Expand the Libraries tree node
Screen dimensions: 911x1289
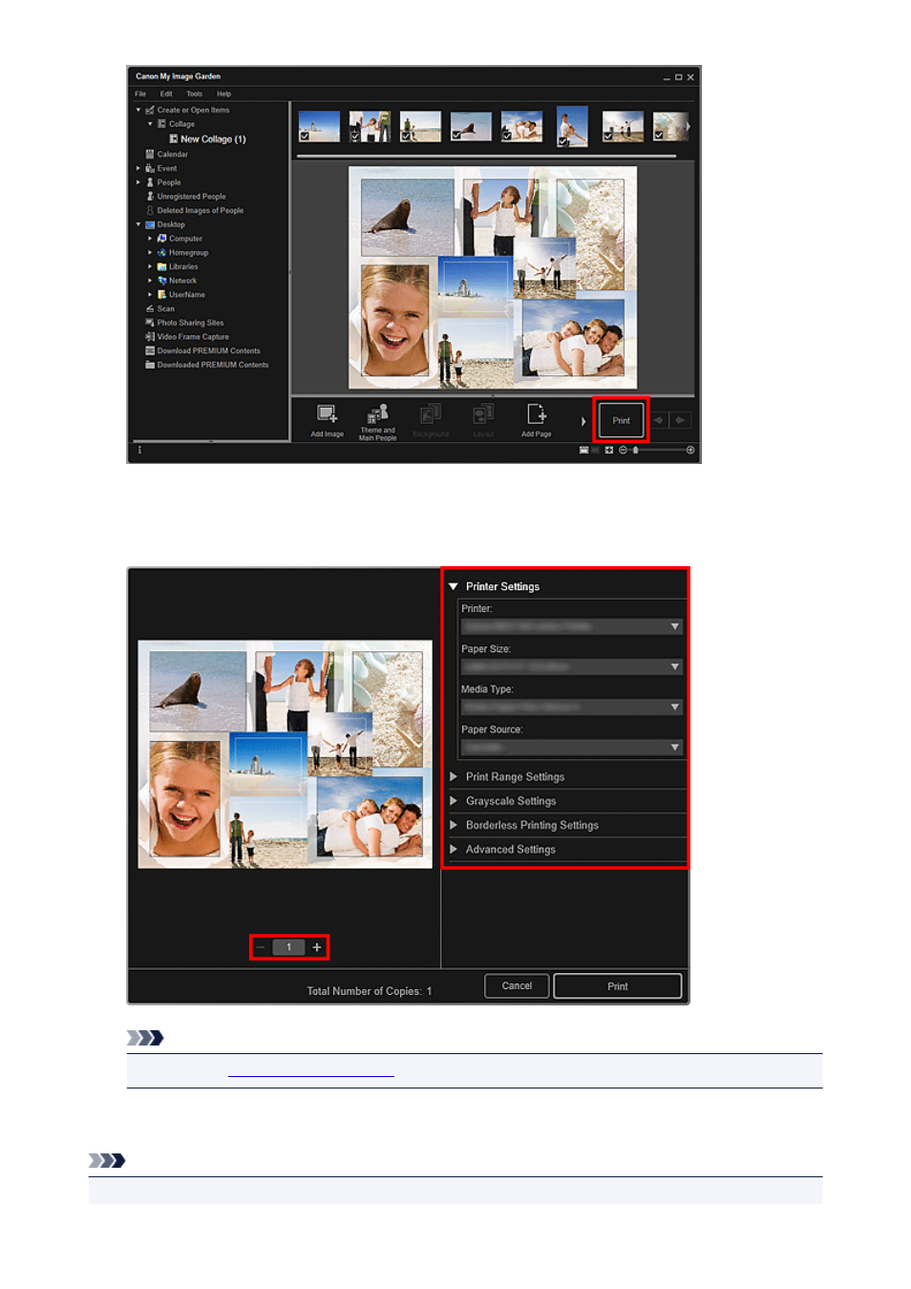(x=150, y=266)
